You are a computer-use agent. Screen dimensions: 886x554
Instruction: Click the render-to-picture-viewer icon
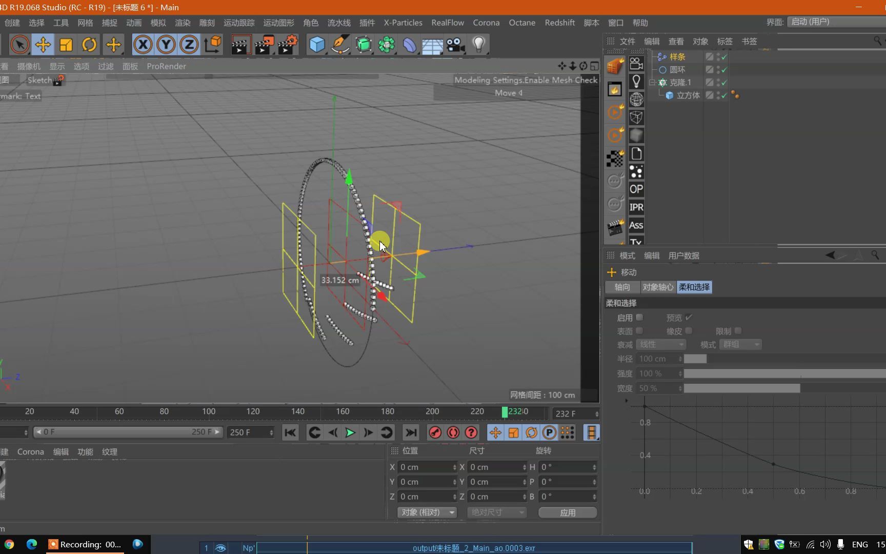265,45
